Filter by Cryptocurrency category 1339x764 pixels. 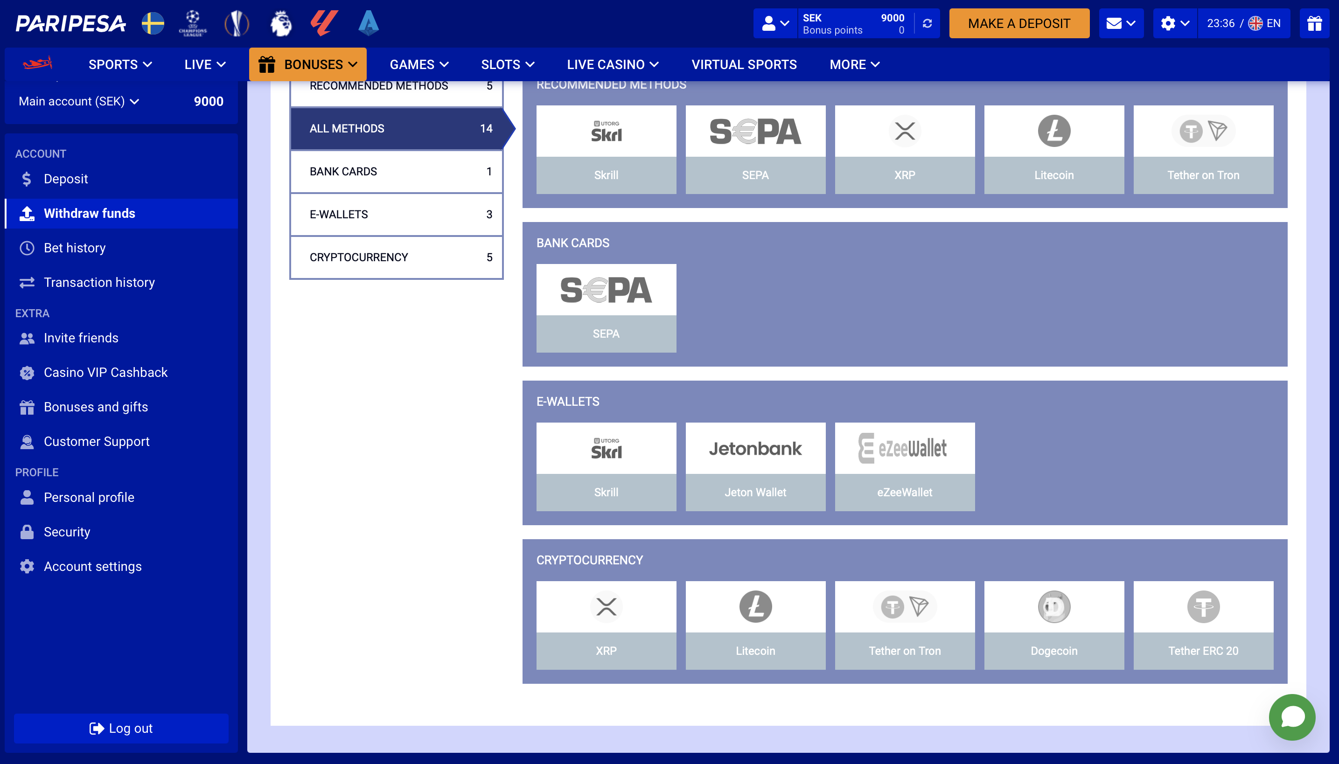(397, 257)
